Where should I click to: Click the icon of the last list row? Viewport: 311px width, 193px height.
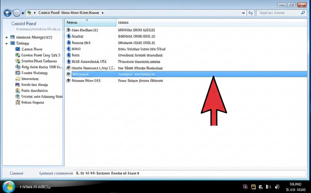coord(68,81)
